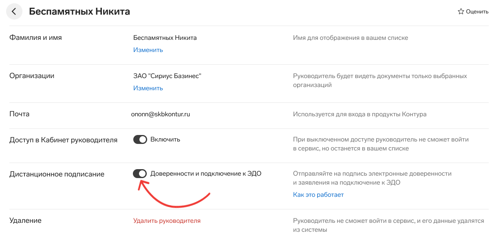
Task: Click the red Удалить руководителя link
Action: point(167,221)
